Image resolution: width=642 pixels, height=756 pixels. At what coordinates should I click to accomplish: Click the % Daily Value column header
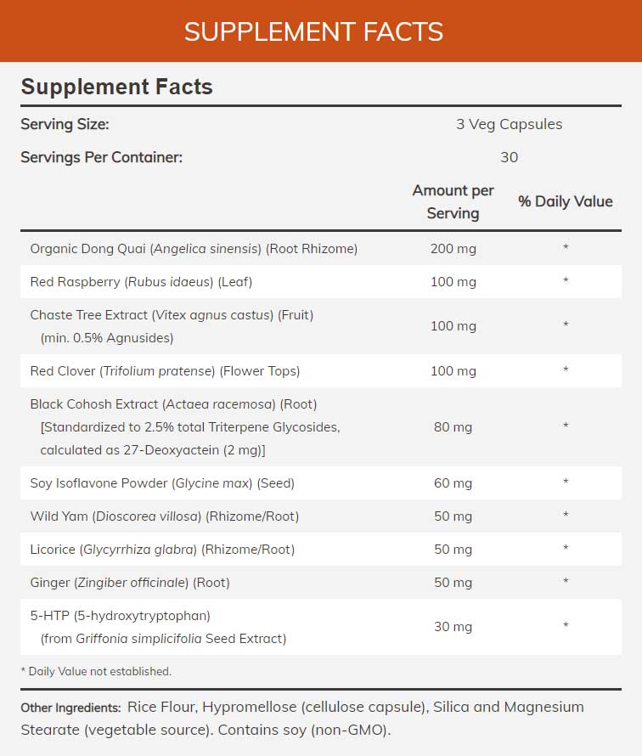pyautogui.click(x=565, y=202)
